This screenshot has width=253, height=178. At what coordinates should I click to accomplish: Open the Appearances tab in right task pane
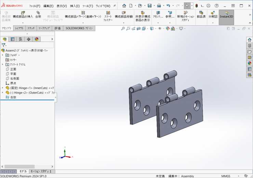250,63
